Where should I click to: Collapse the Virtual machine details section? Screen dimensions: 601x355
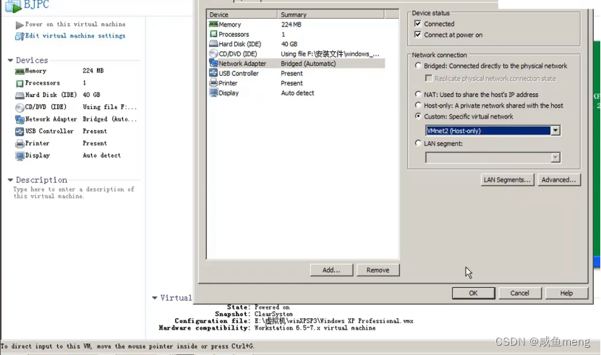(x=155, y=297)
